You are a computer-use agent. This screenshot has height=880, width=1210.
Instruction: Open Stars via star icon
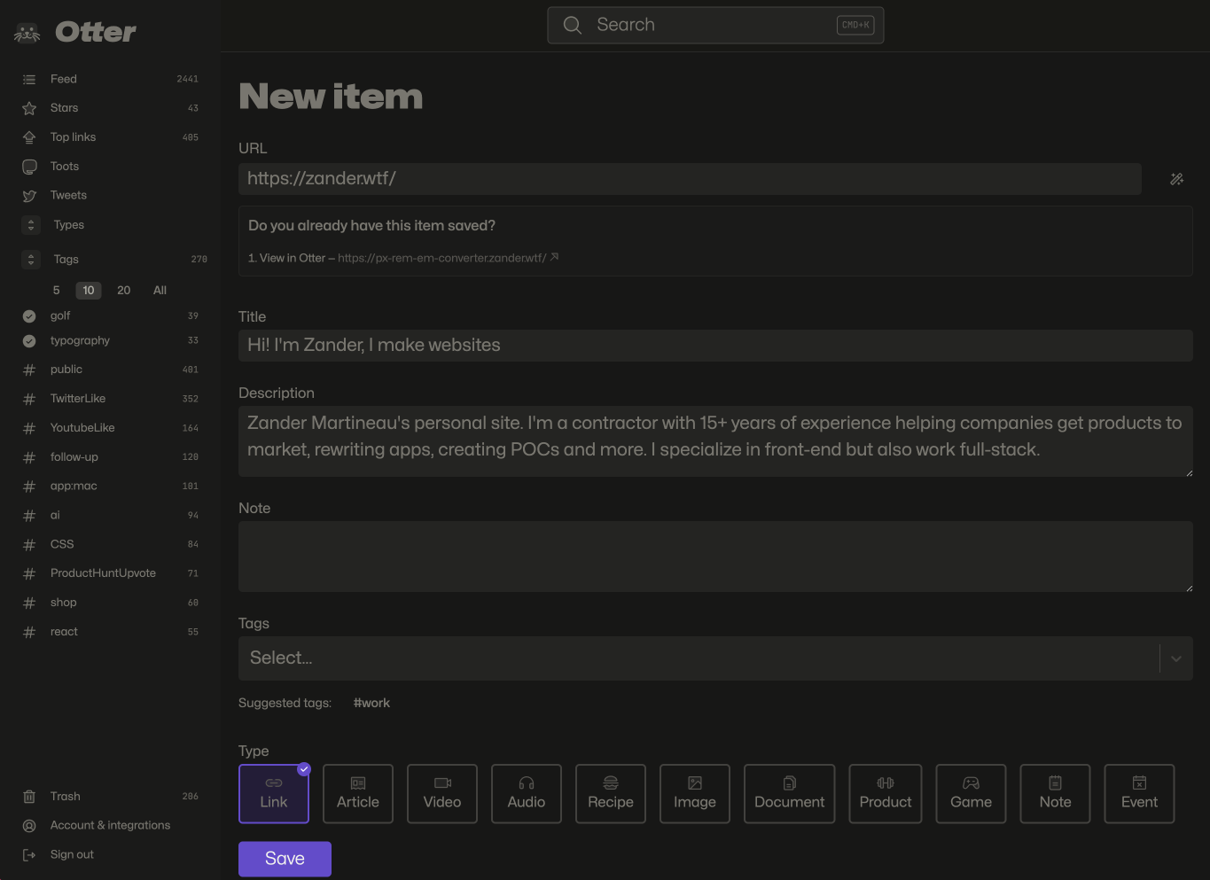coord(29,108)
